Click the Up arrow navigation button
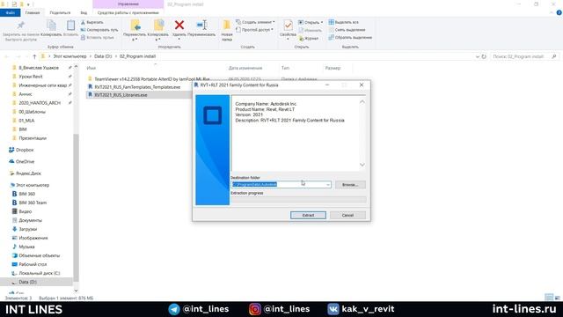The width and height of the screenshot is (563, 317). (34, 56)
